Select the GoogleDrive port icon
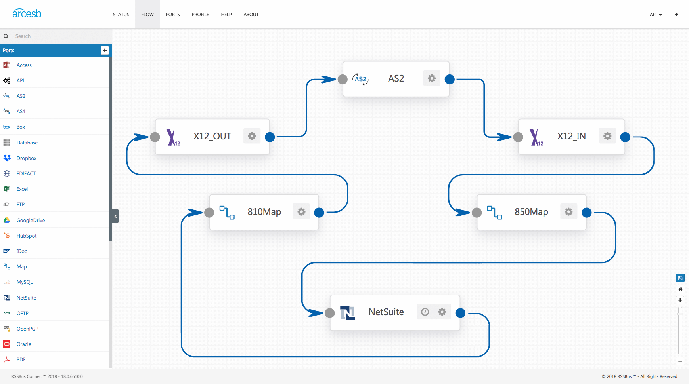The image size is (689, 384). click(x=7, y=220)
